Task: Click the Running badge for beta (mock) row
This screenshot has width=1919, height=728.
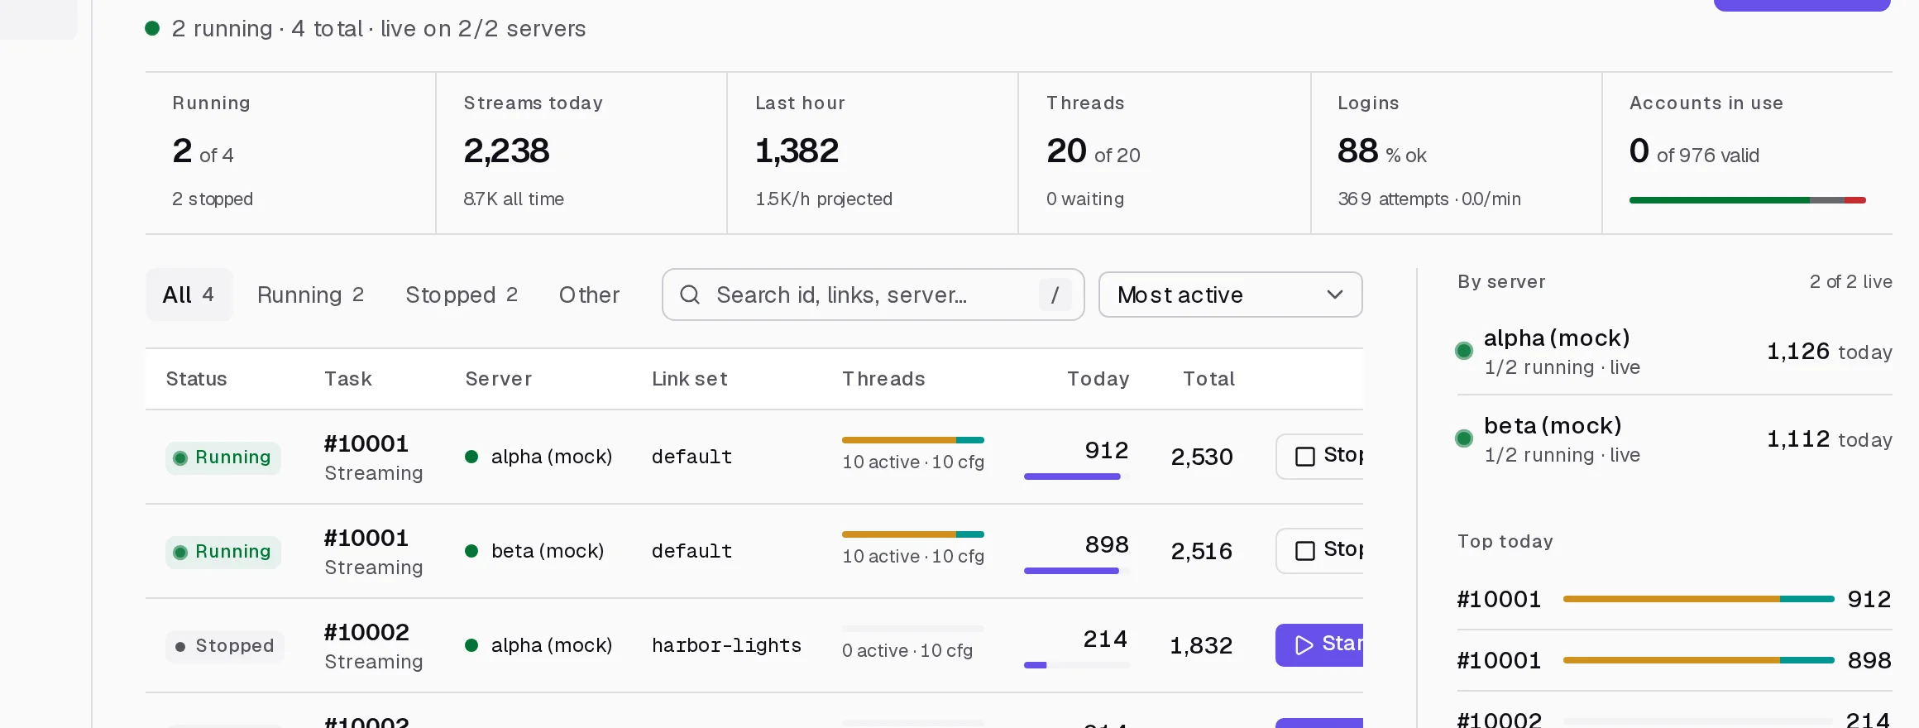Action: 223,552
